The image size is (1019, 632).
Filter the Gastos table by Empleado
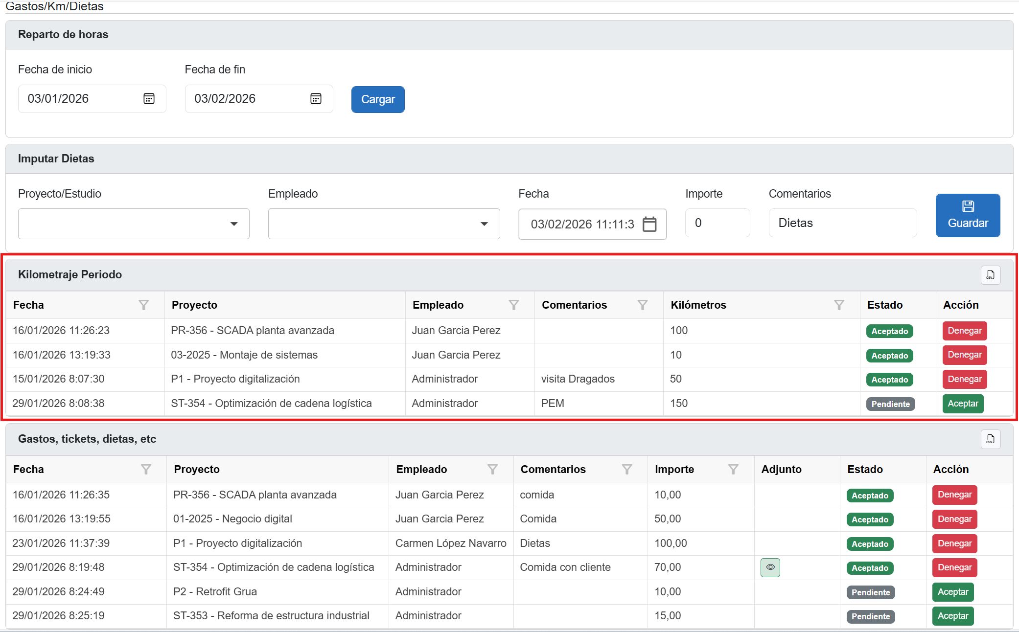point(492,470)
